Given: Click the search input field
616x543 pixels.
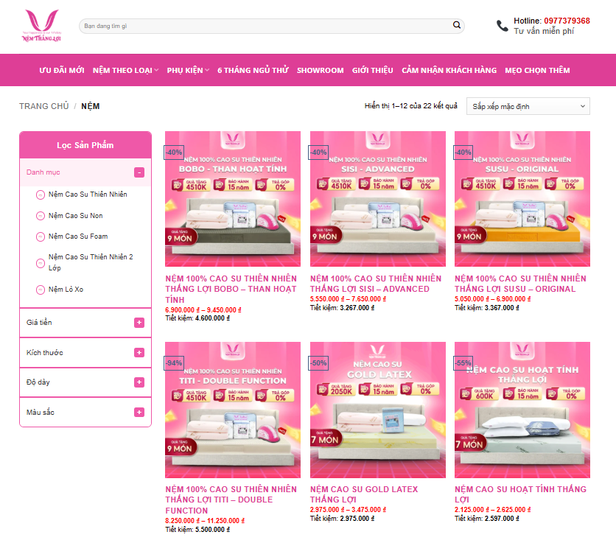Looking at the screenshot, I should 265,26.
